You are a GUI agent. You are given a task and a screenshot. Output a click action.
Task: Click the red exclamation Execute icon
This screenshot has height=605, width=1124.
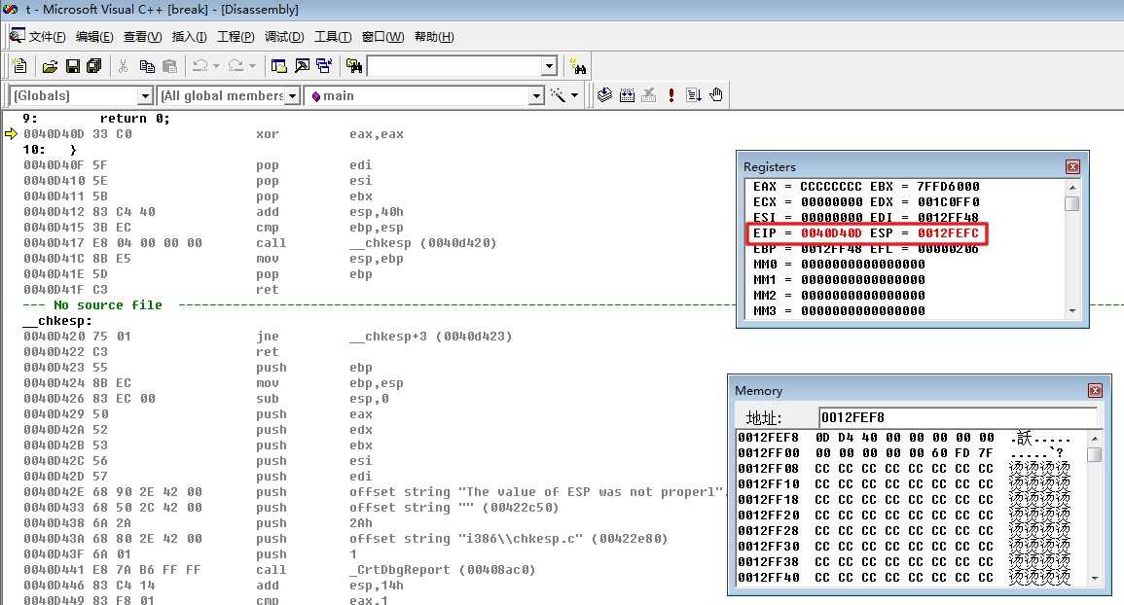pyautogui.click(x=671, y=95)
